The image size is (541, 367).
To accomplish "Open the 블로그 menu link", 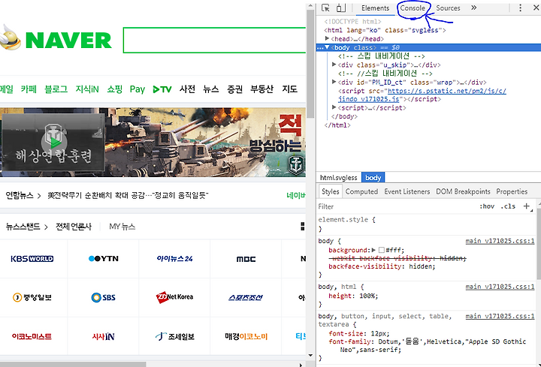I will point(56,89).
